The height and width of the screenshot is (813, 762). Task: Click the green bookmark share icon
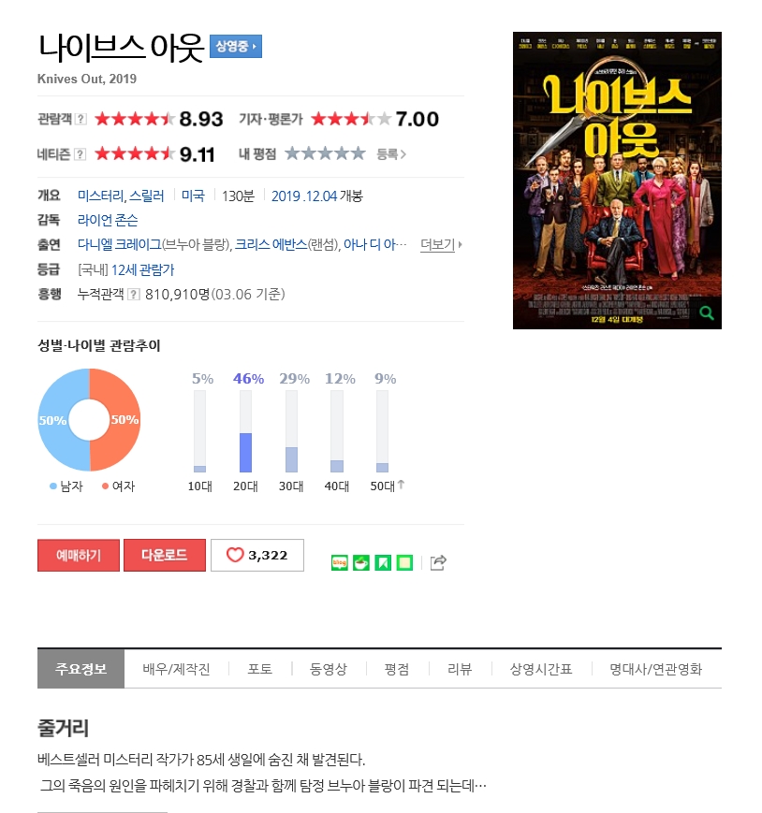(x=383, y=562)
